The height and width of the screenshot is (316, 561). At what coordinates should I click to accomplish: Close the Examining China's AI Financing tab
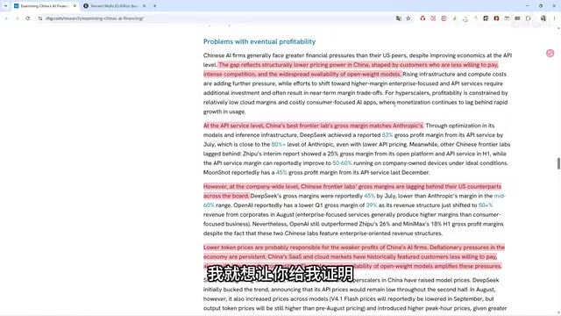click(x=75, y=6)
